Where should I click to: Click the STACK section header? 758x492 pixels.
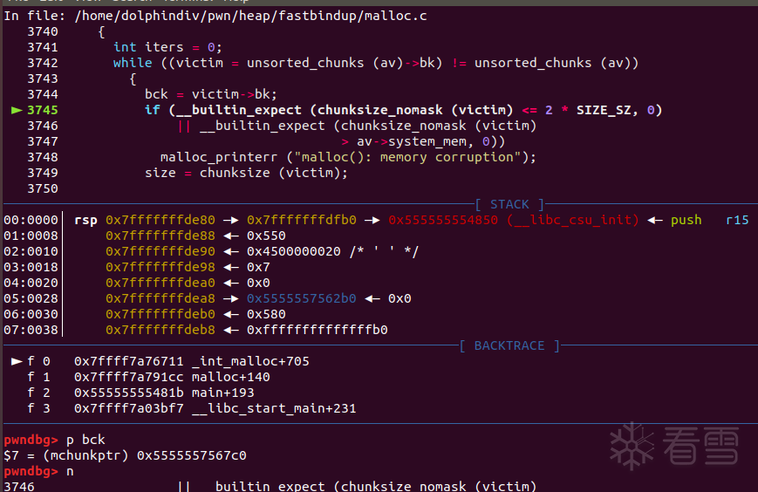(509, 204)
